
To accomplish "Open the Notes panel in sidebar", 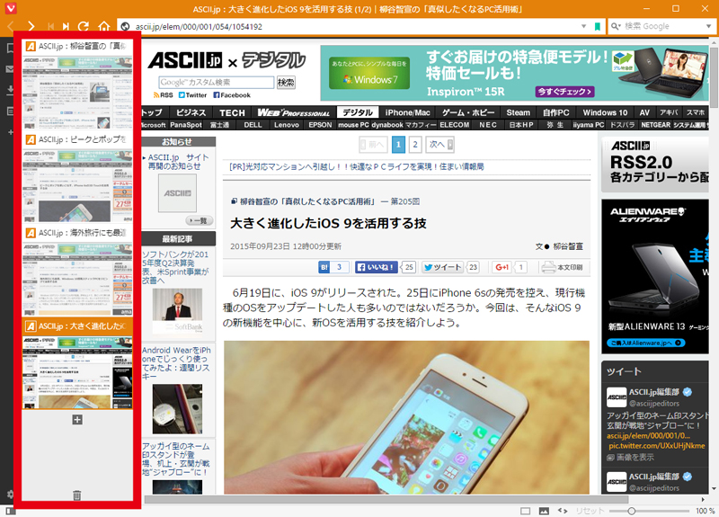I will coord(10,111).
